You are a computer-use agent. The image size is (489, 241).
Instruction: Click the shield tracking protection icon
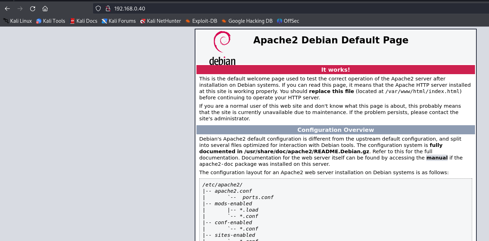(98, 9)
